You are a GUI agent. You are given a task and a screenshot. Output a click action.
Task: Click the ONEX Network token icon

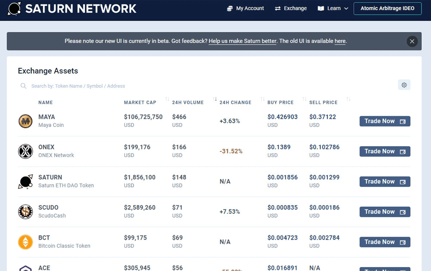25,151
